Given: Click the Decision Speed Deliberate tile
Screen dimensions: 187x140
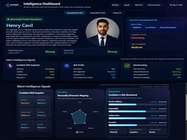Looking at the screenshot, I should point(27,114).
